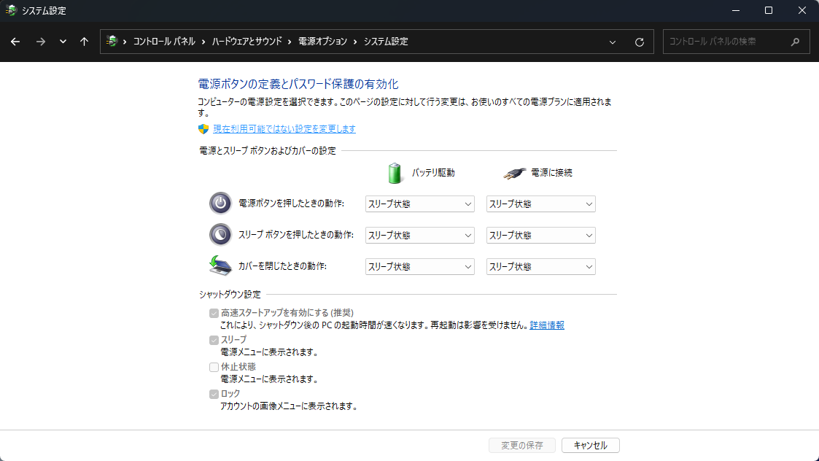Navigate to 電源オプション breadcrumb
Viewport: 819px width, 461px height.
point(322,42)
